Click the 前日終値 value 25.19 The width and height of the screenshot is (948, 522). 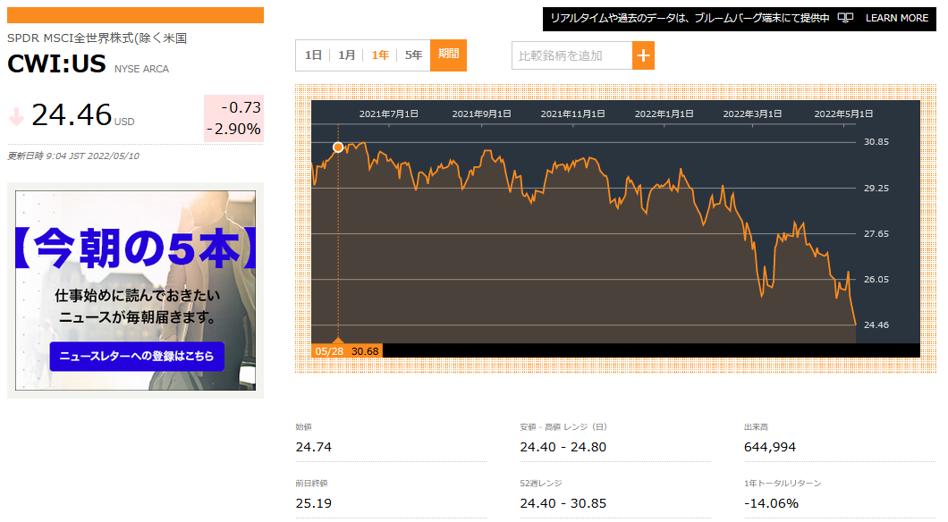[x=313, y=503]
